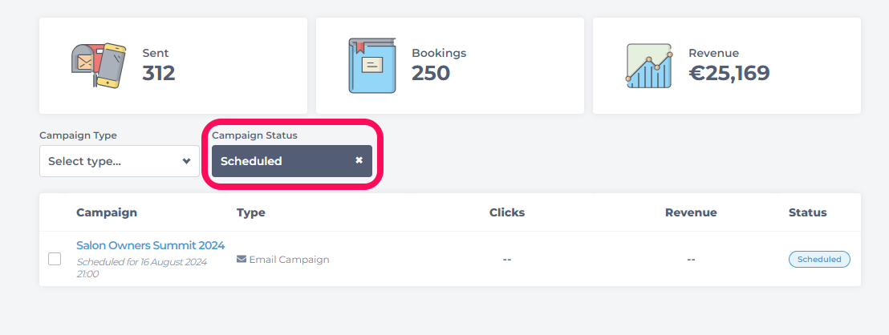Click the Revenue table column header
889x335 pixels.
(x=691, y=212)
